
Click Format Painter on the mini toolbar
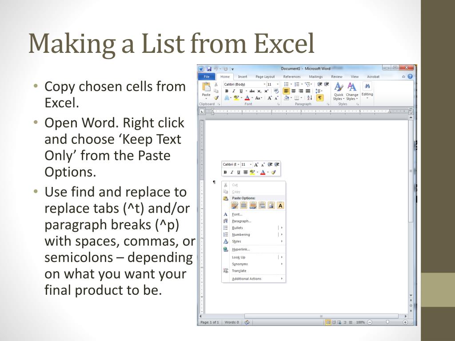click(x=273, y=172)
